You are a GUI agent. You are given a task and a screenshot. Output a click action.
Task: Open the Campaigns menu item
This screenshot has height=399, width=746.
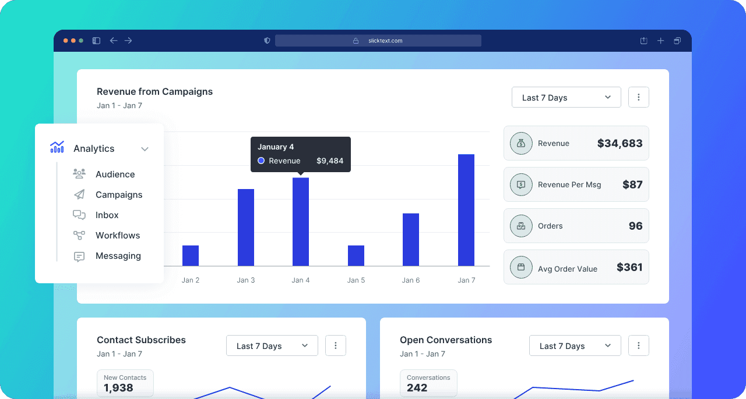click(119, 194)
